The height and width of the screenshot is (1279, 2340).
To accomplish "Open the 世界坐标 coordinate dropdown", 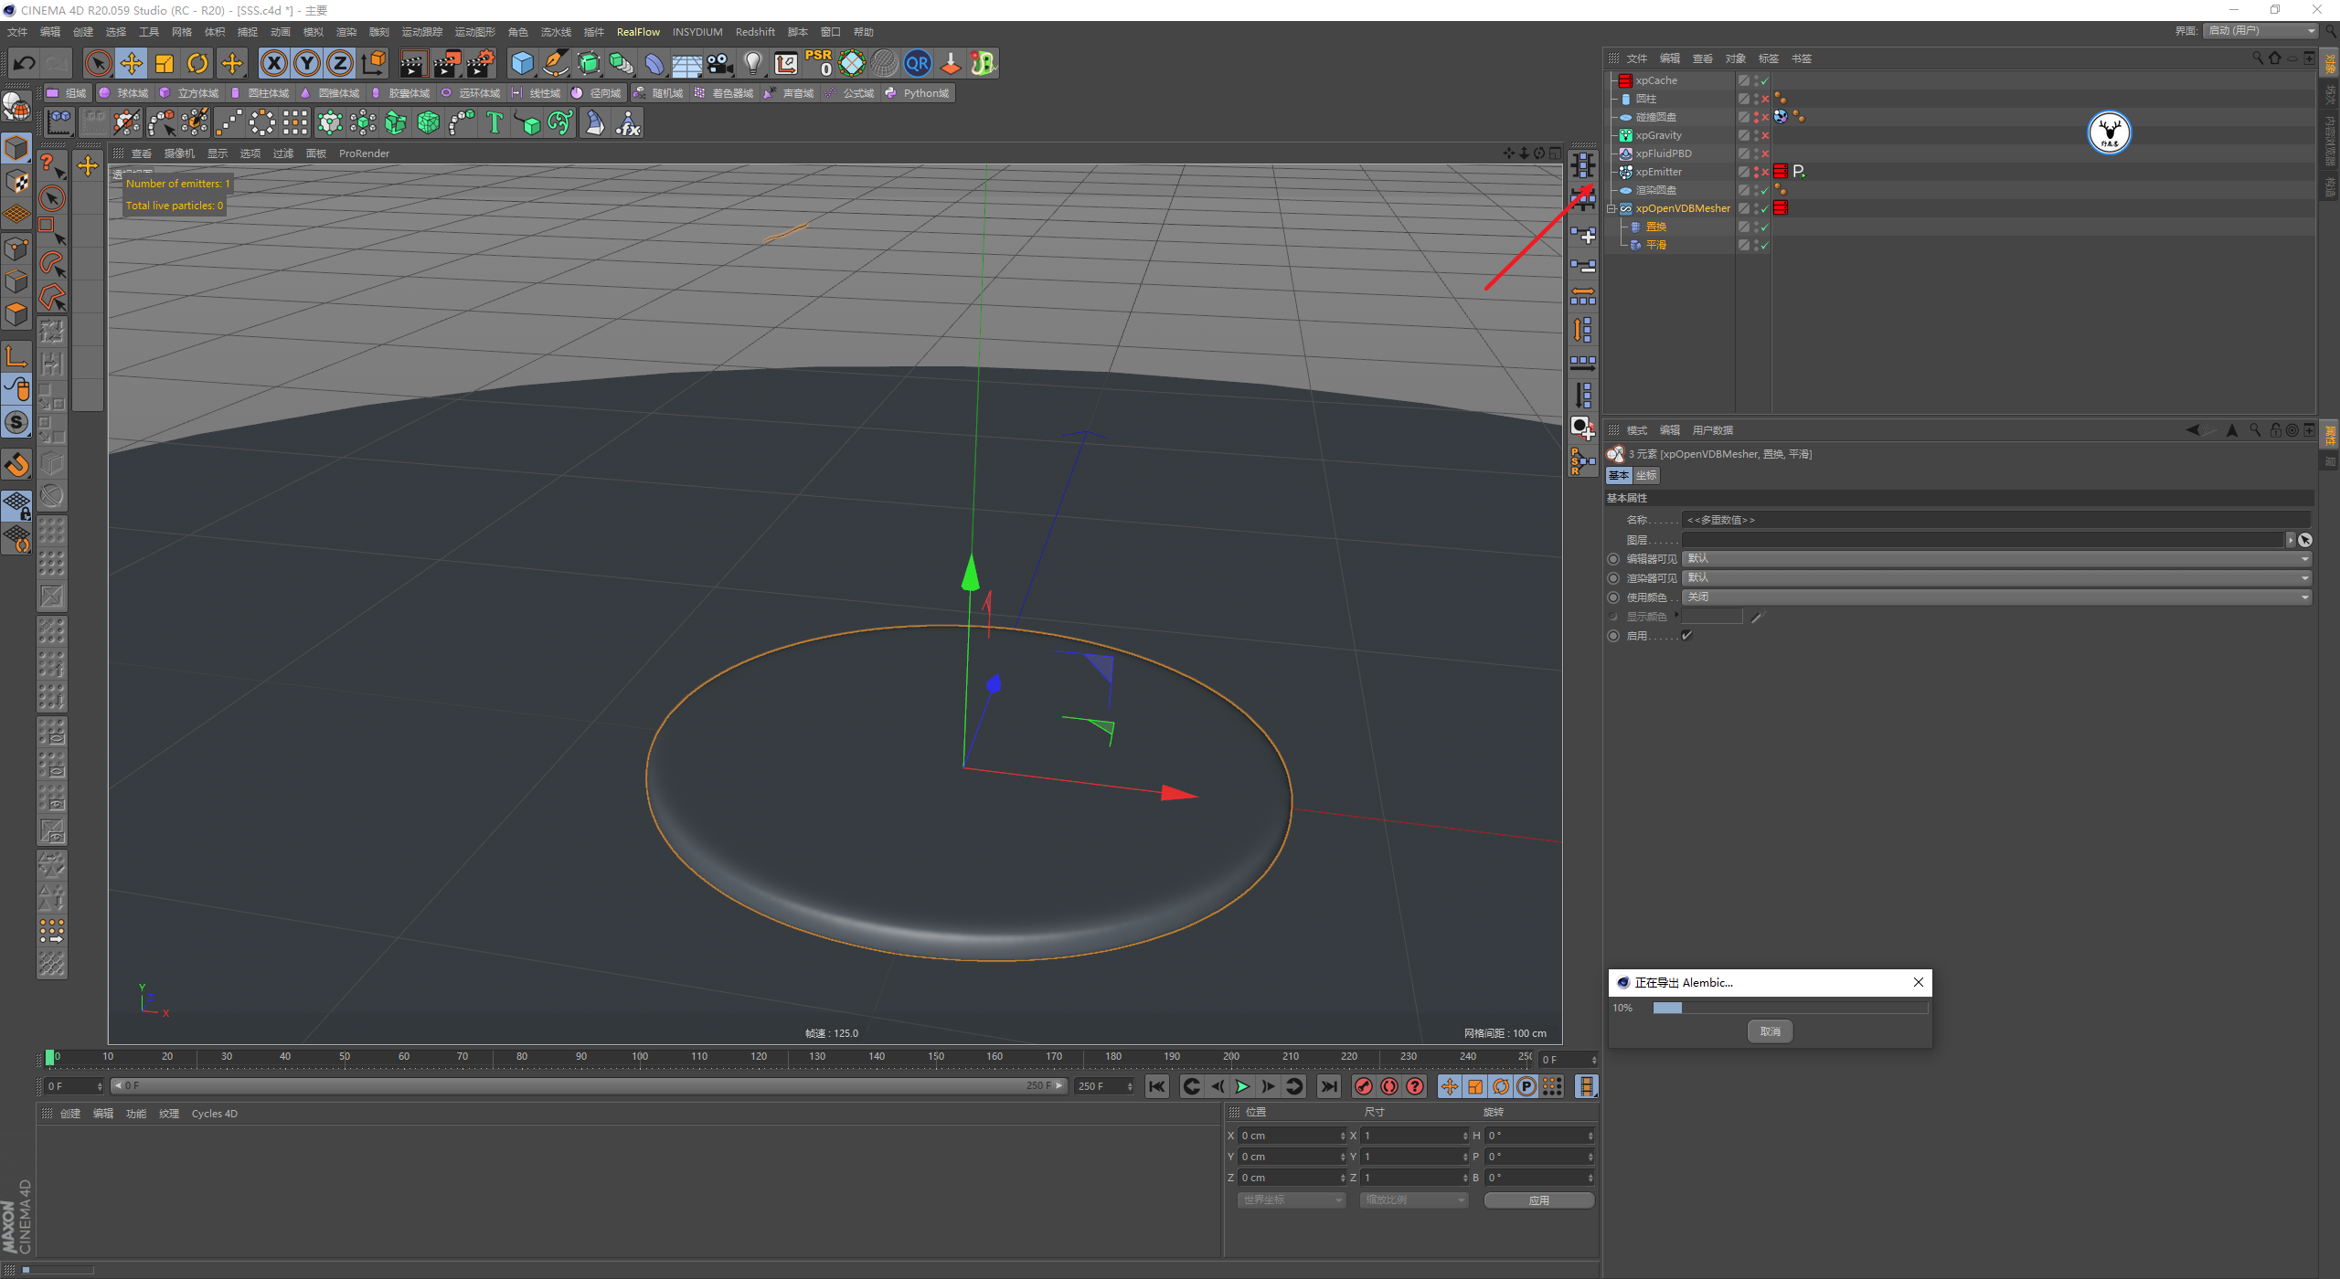I will coord(1292,1200).
